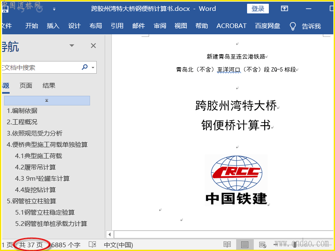Switch to the 页面 navigation tab

[26, 86]
